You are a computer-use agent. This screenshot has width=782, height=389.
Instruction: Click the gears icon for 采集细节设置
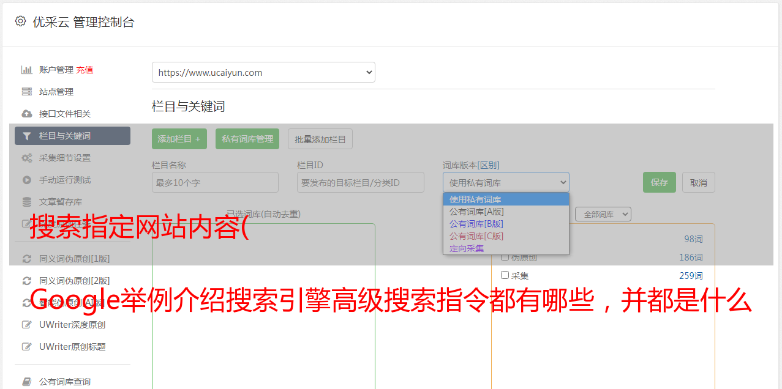[x=26, y=158]
